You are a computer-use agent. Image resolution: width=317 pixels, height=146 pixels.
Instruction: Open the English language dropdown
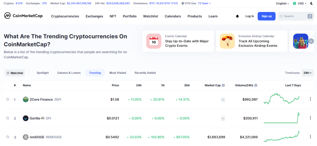click(x=282, y=3)
